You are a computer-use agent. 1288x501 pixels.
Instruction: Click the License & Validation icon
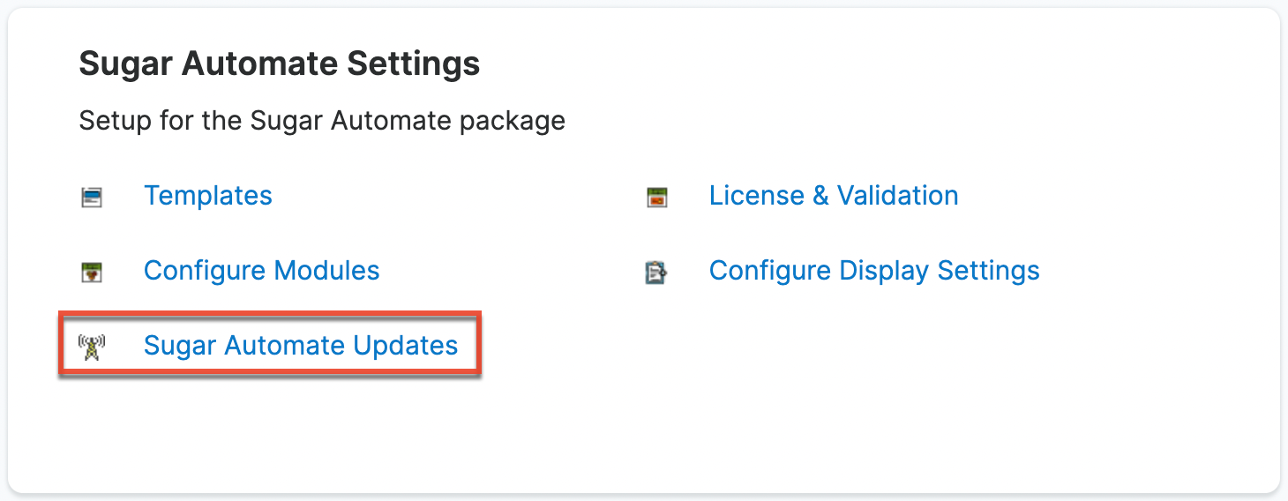click(656, 197)
